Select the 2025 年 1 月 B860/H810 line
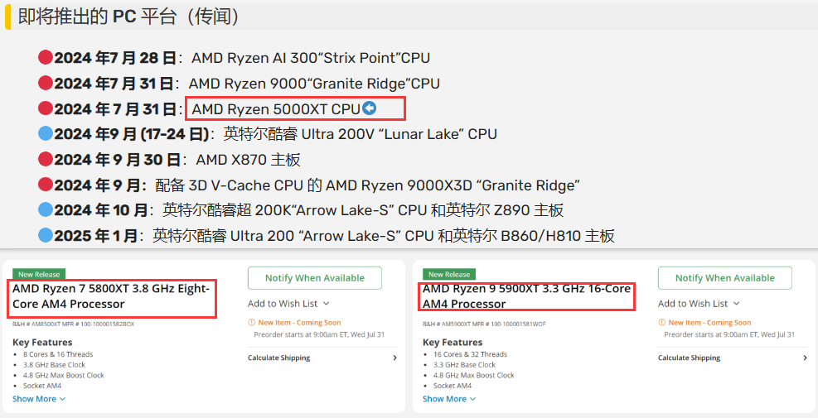Viewport: 818px width, 418px height. (327, 236)
